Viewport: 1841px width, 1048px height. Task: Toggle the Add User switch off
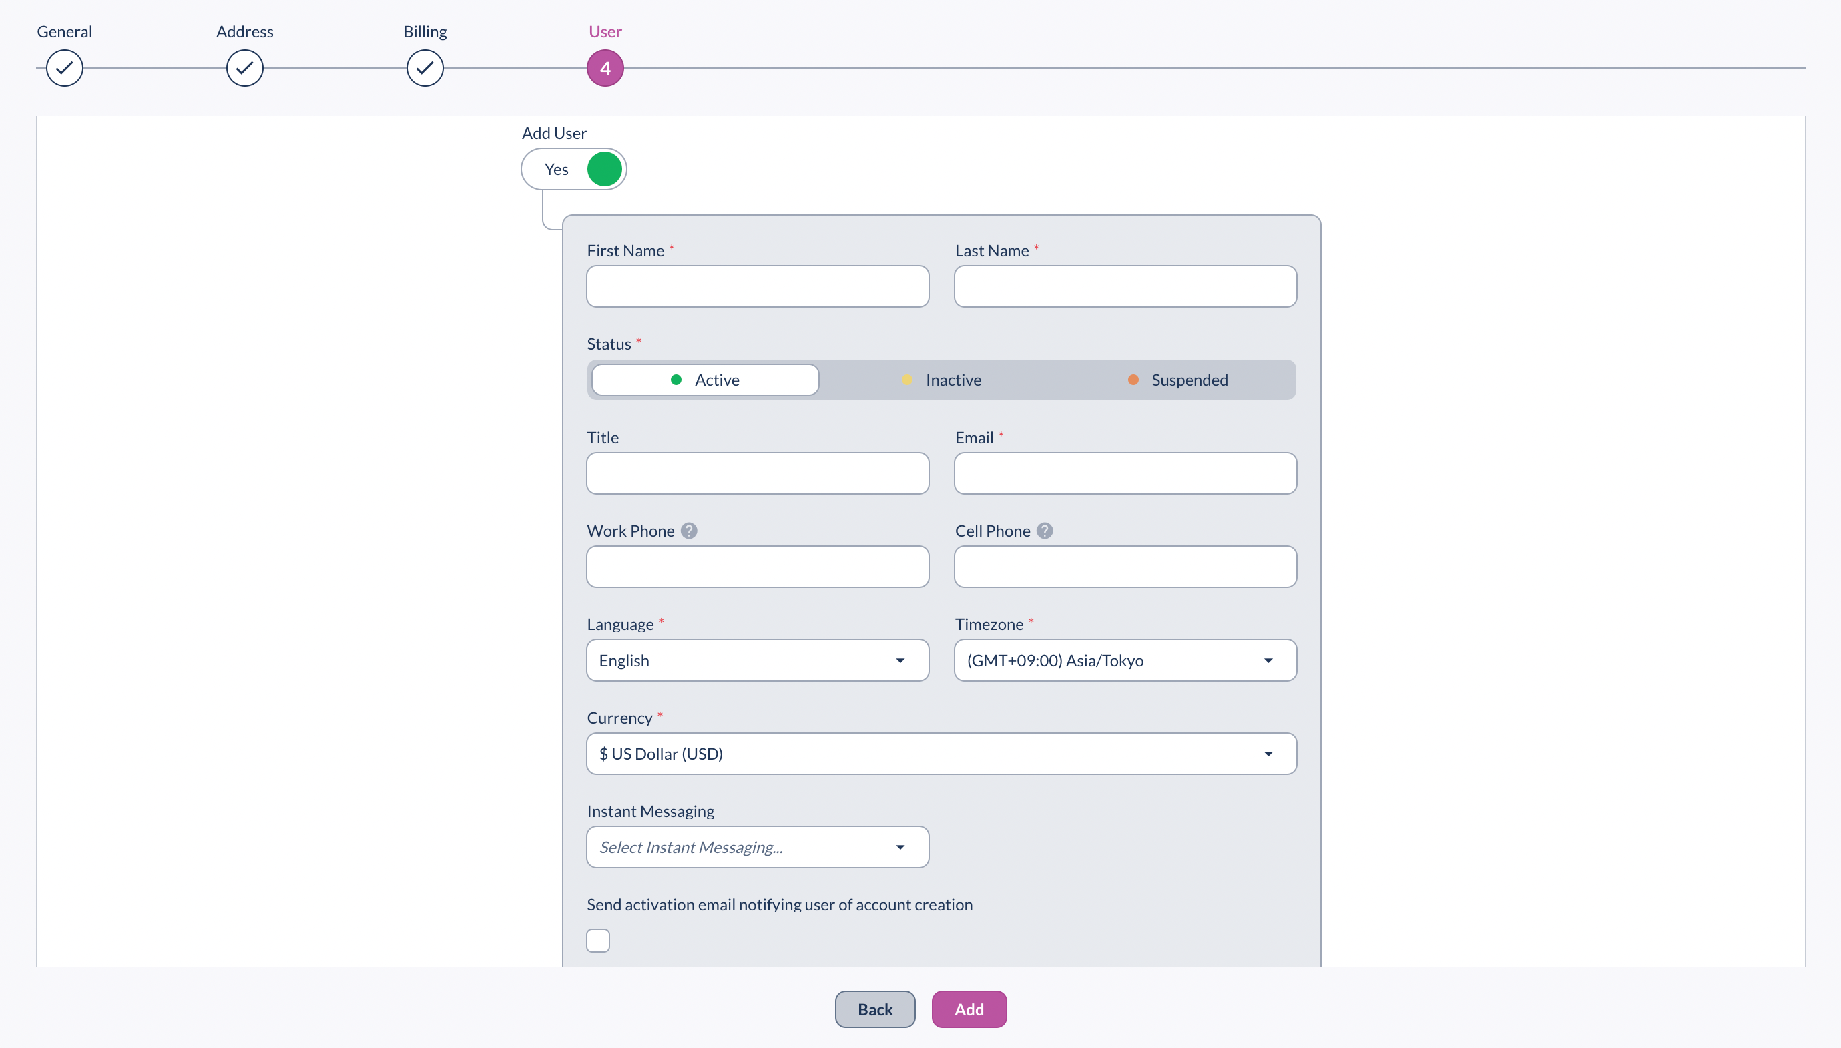click(x=573, y=169)
